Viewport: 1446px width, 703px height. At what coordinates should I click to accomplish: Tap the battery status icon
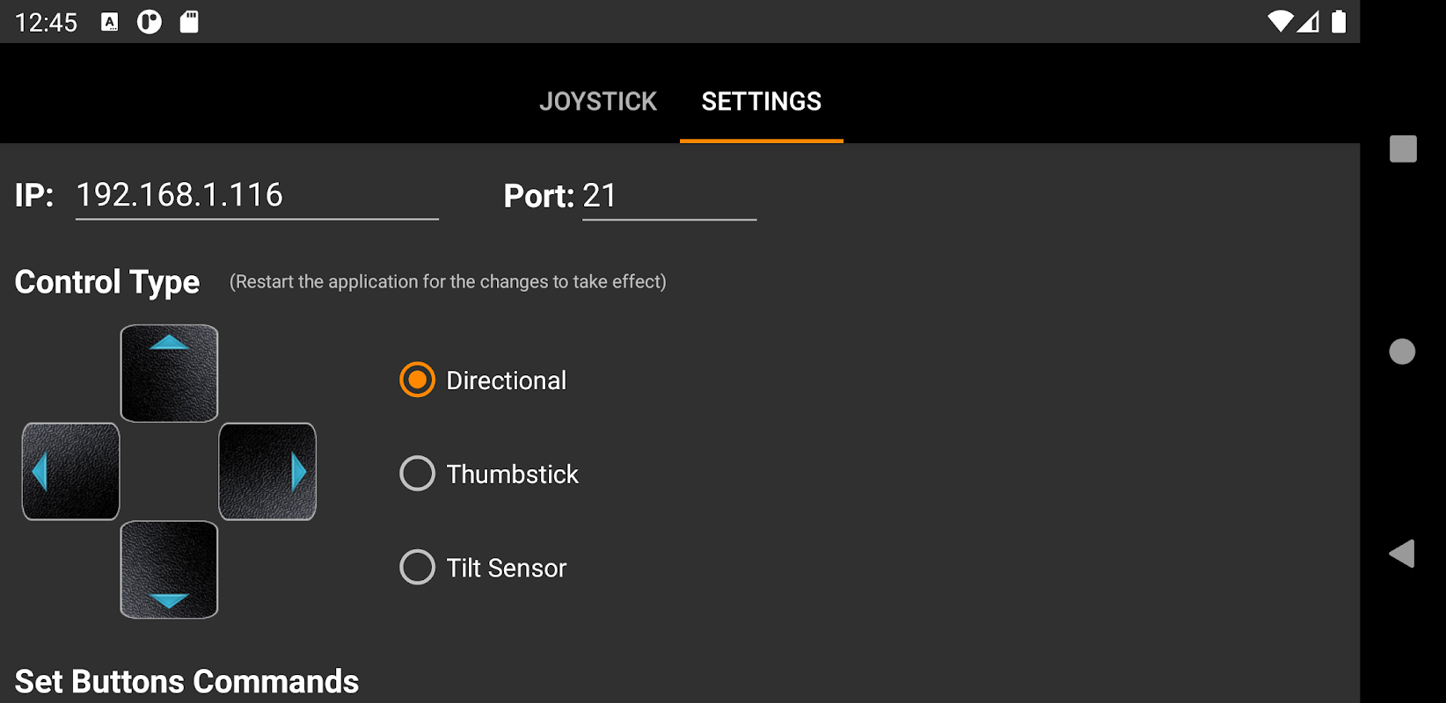tap(1338, 21)
